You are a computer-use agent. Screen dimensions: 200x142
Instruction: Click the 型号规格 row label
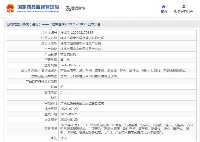pyautogui.click(x=51, y=65)
